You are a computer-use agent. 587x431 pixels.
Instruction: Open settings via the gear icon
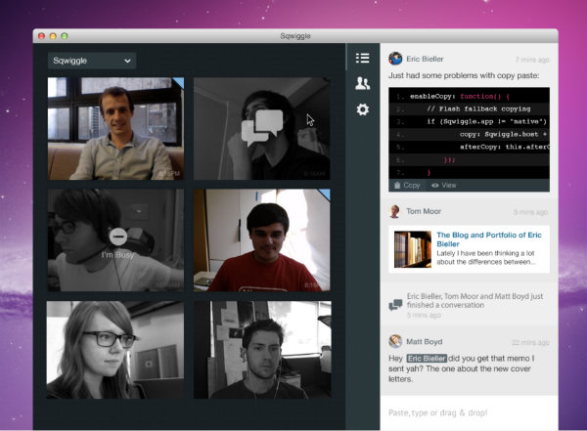point(362,109)
